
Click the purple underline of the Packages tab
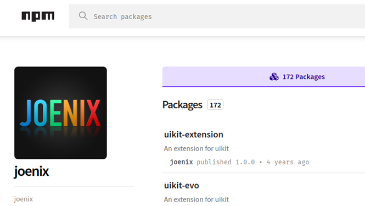[264, 86]
